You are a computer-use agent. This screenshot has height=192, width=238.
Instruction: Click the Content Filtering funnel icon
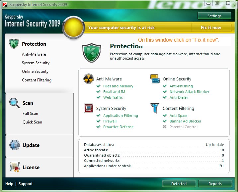pos(155,108)
